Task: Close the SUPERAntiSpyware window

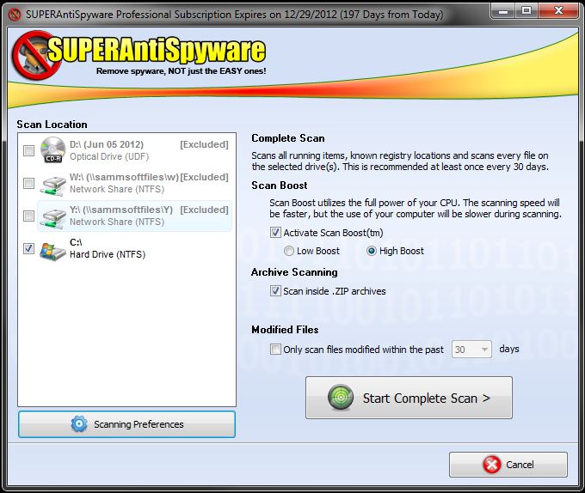Action: [558, 11]
